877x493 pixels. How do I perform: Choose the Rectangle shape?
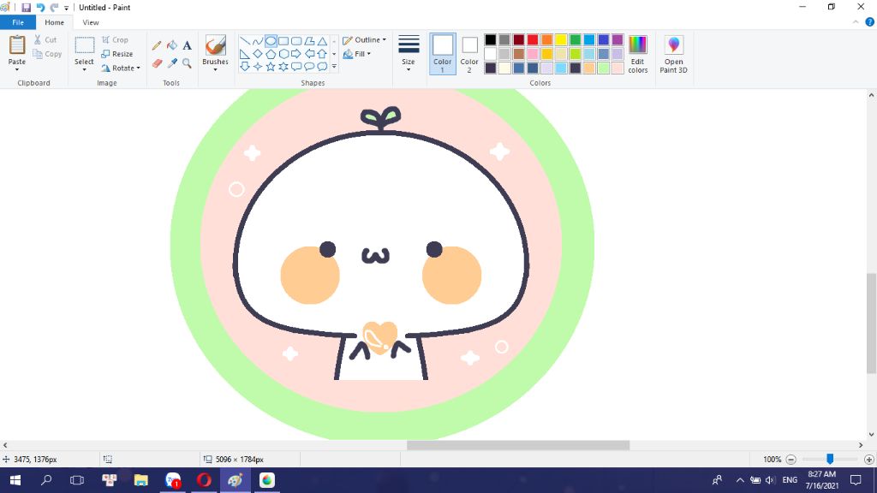pyautogui.click(x=283, y=41)
